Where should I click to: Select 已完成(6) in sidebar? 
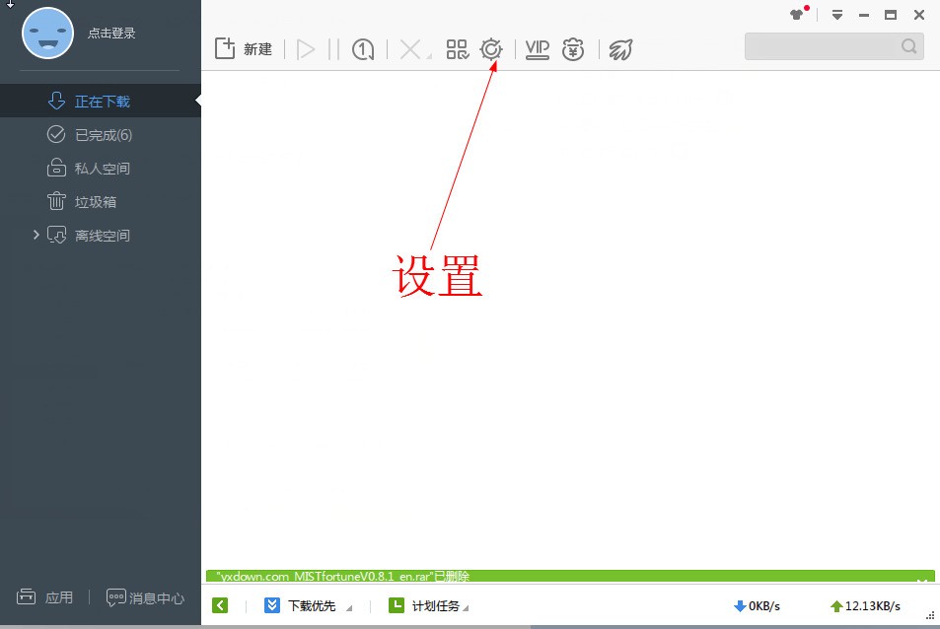point(90,135)
